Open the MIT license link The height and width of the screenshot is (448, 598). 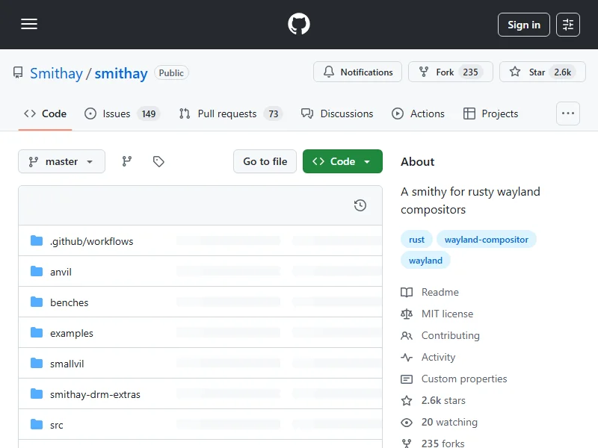447,314
